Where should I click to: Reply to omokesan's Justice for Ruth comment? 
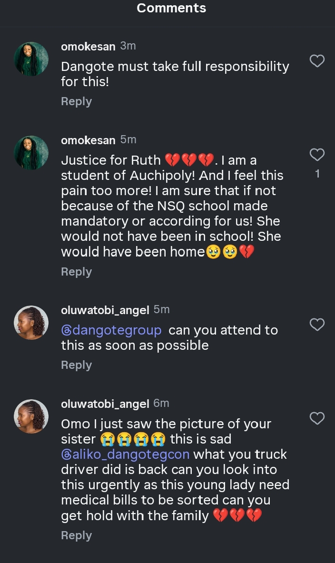(76, 272)
